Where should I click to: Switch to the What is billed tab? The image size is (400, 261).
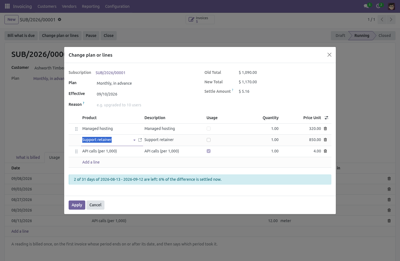pyautogui.click(x=28, y=157)
